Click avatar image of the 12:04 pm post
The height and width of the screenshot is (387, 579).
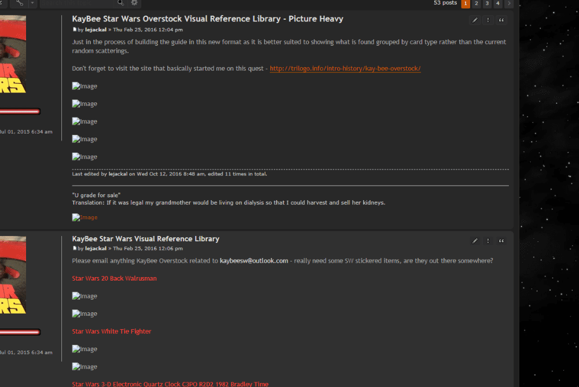[13, 54]
